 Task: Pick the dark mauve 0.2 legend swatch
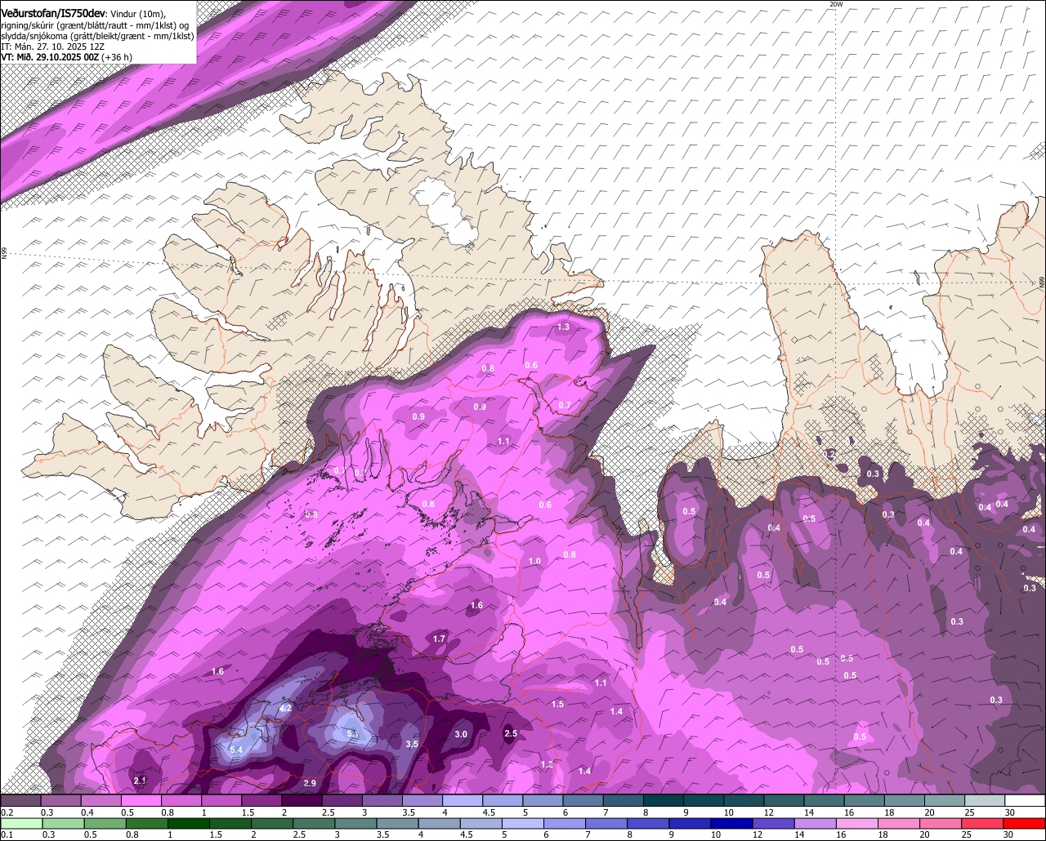[x=20, y=801]
